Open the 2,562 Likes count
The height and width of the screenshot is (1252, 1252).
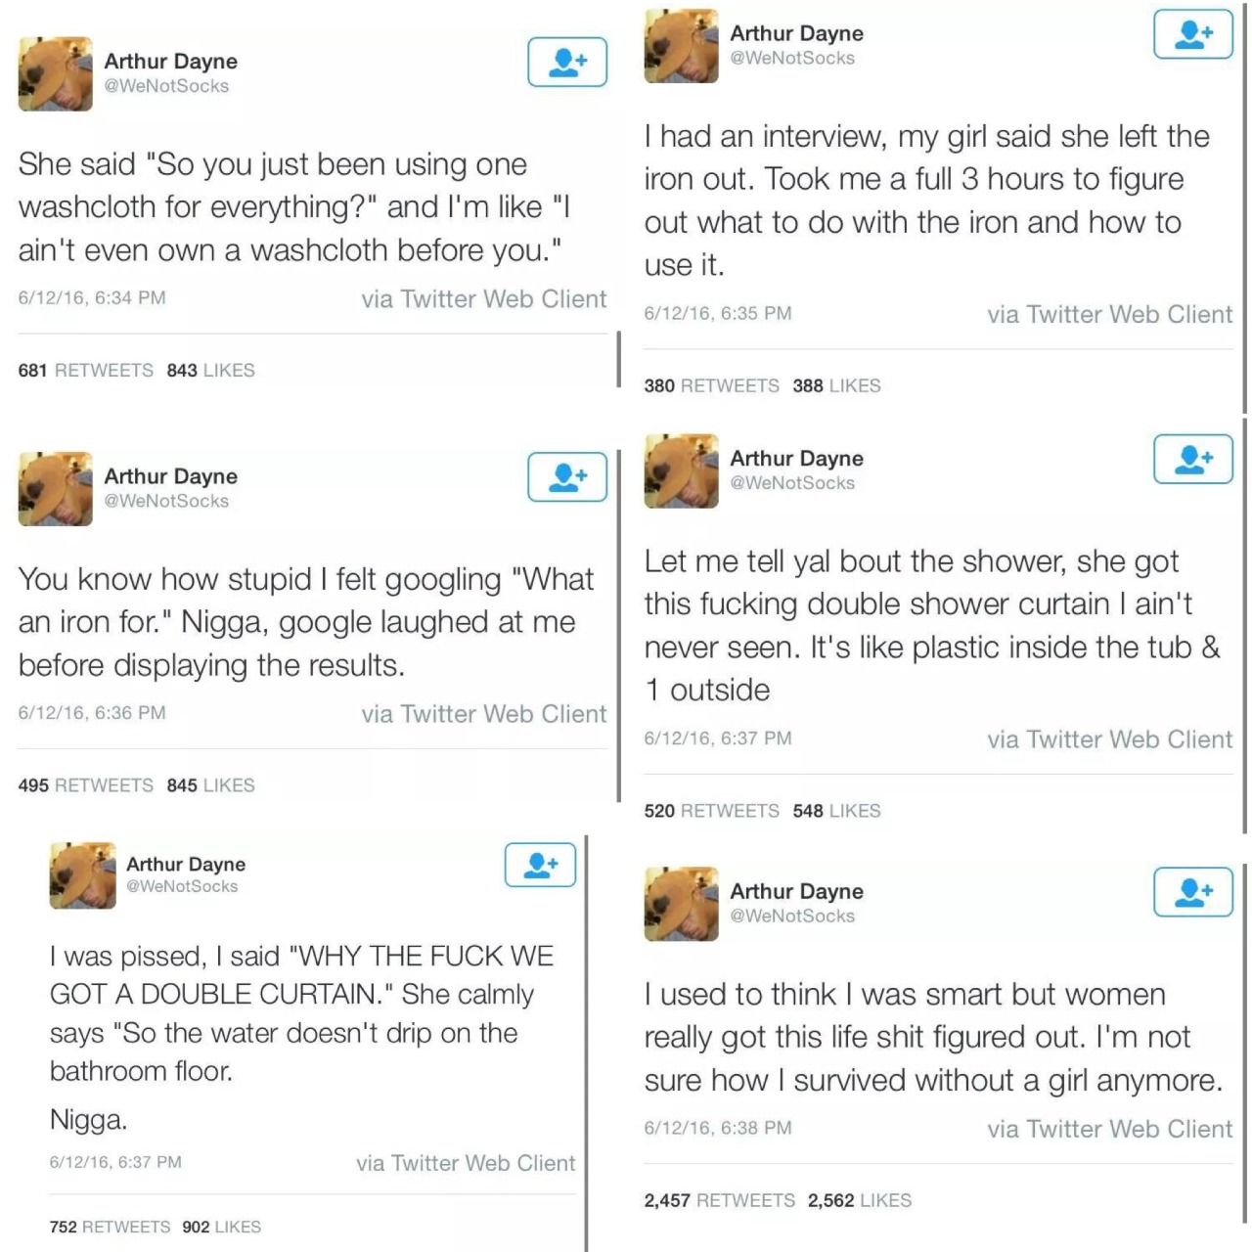pyautogui.click(x=859, y=1200)
